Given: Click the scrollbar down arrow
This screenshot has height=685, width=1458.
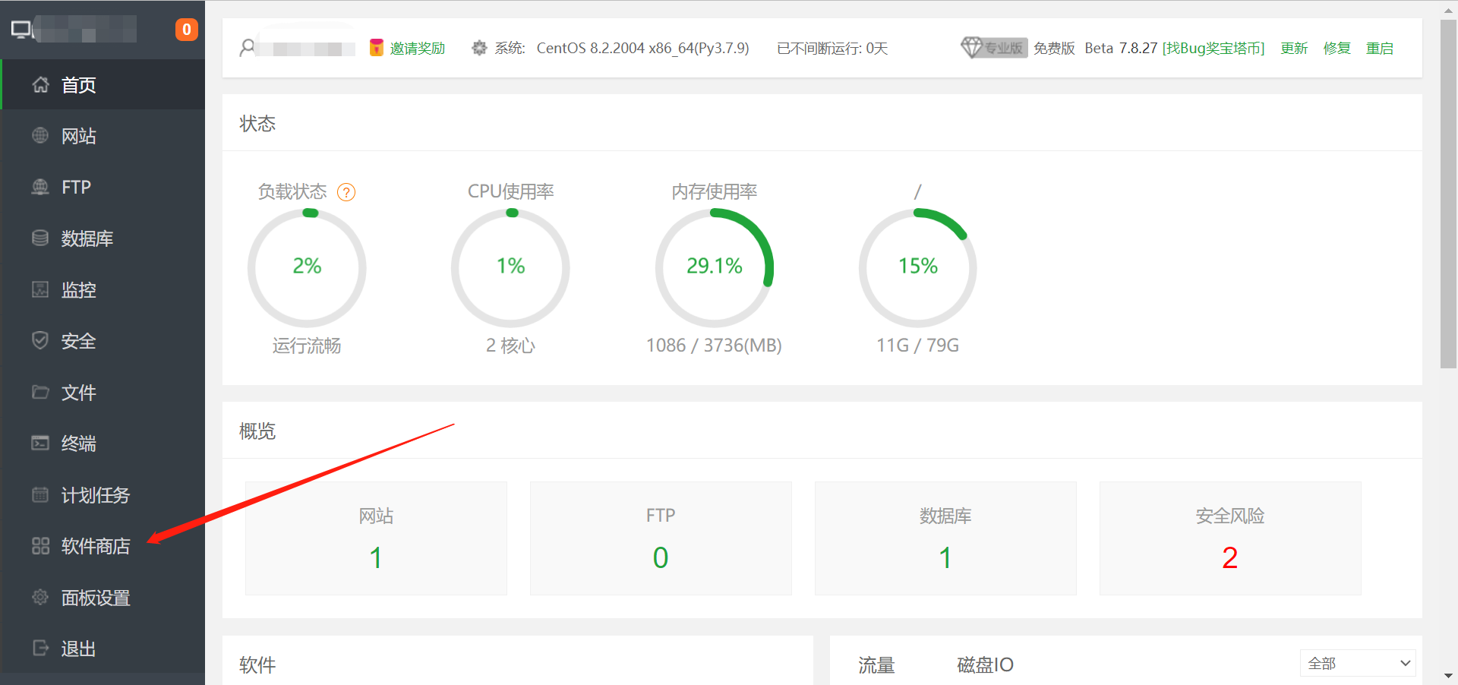Looking at the screenshot, I should (1448, 675).
